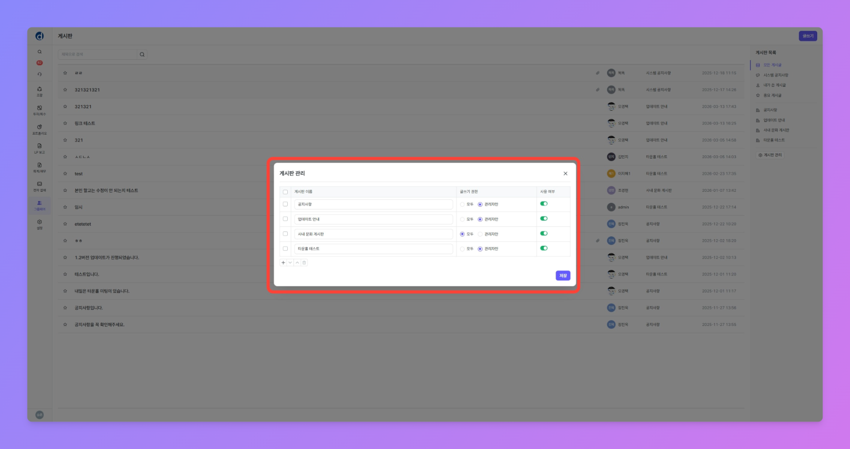Open the 그룹웨어 sidebar menu
The height and width of the screenshot is (449, 850).
click(39, 205)
